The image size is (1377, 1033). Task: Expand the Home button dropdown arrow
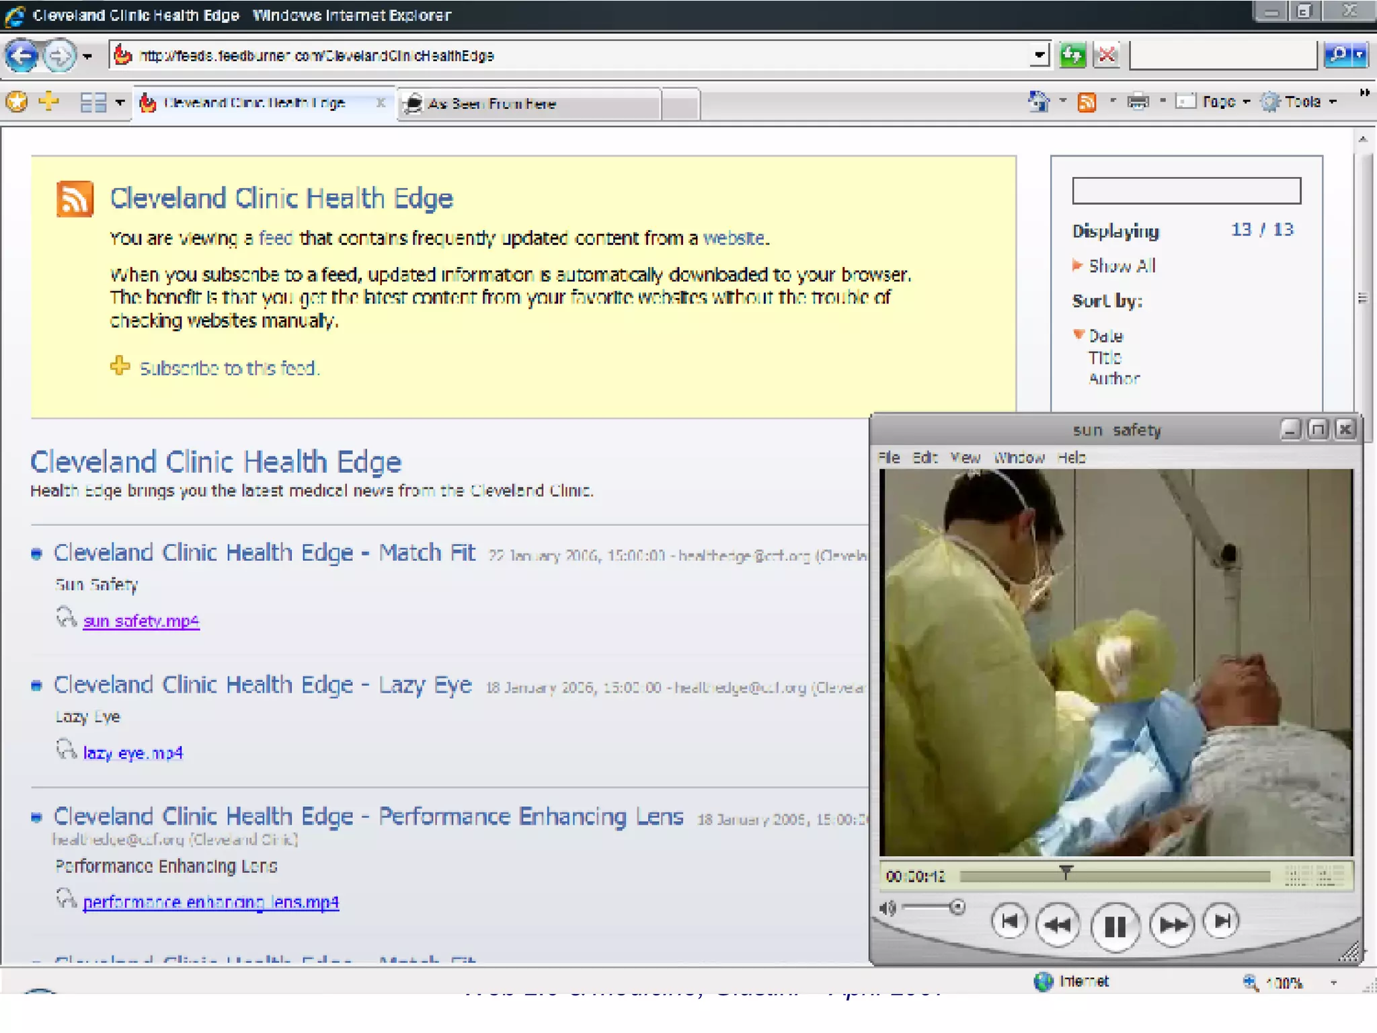[1062, 101]
